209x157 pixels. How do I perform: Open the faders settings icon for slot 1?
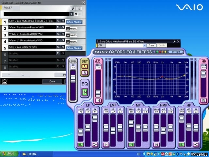pos(63,21)
